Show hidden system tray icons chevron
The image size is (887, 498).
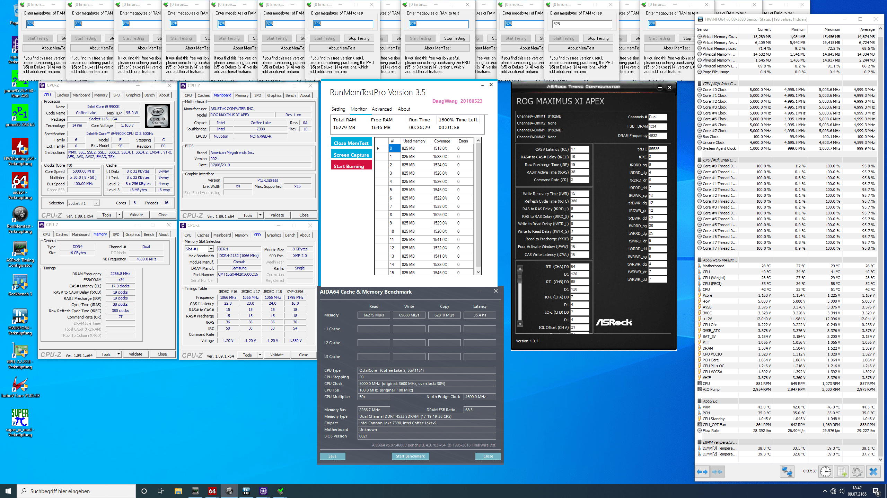(825, 491)
